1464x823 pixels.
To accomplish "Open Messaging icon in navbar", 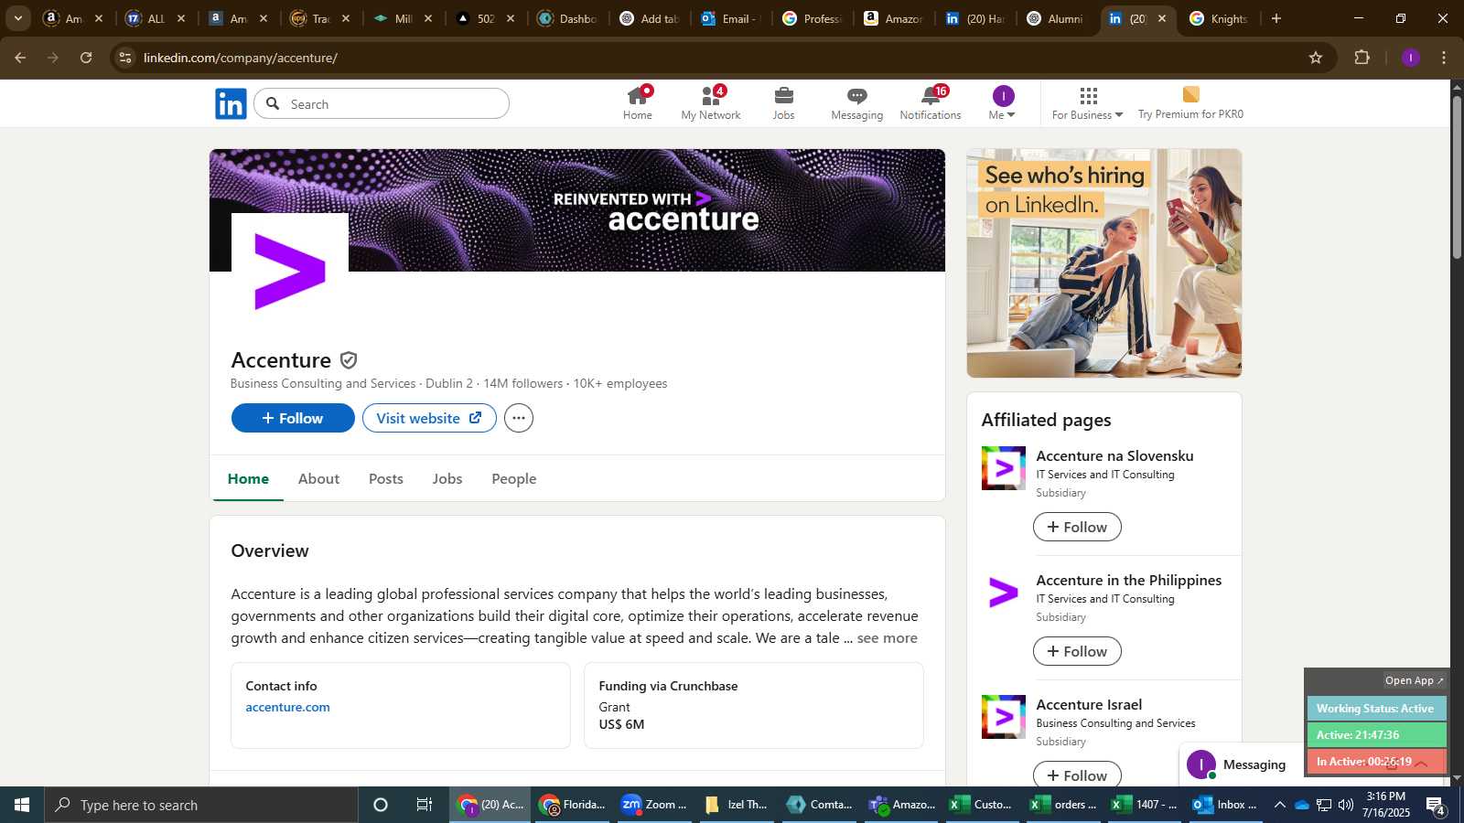I will coord(857,103).
